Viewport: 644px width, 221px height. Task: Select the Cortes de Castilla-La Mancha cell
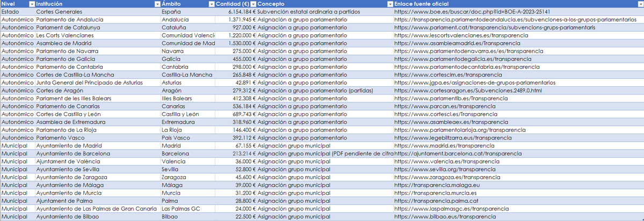[98, 75]
